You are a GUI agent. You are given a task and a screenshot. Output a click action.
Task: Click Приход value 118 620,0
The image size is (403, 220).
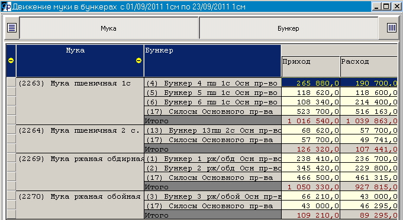tap(311, 92)
